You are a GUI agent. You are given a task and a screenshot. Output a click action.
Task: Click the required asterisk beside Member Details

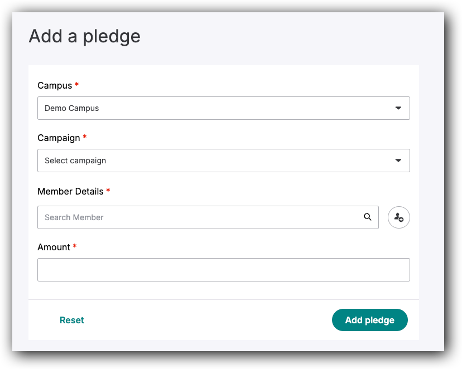click(x=107, y=191)
